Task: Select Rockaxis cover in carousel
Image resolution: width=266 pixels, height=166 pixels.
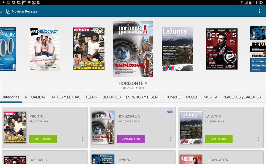Action: (x=222, y=49)
